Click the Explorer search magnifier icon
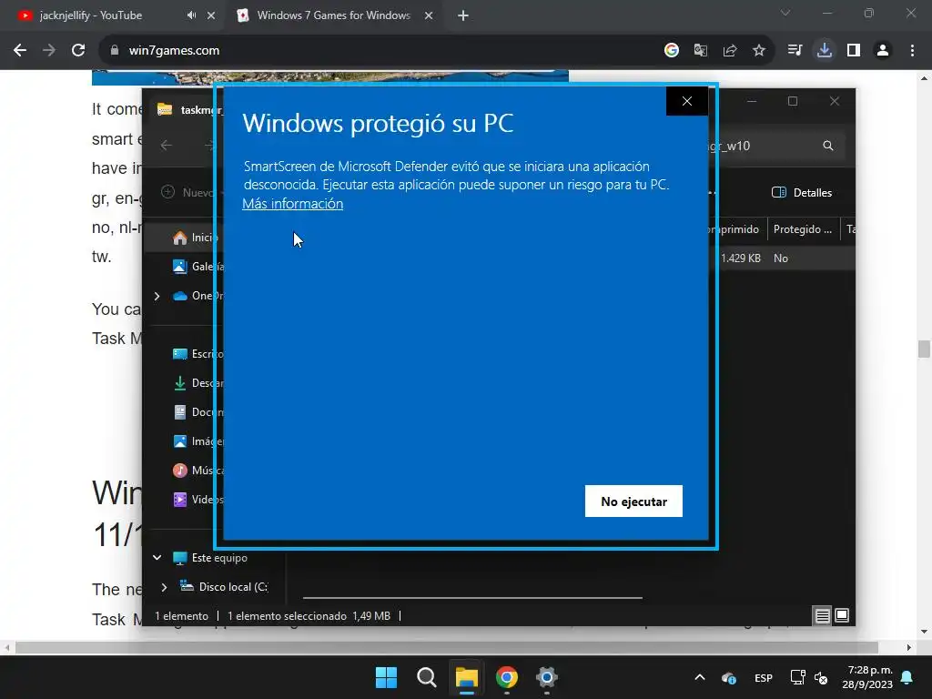This screenshot has height=699, width=932. tap(828, 146)
